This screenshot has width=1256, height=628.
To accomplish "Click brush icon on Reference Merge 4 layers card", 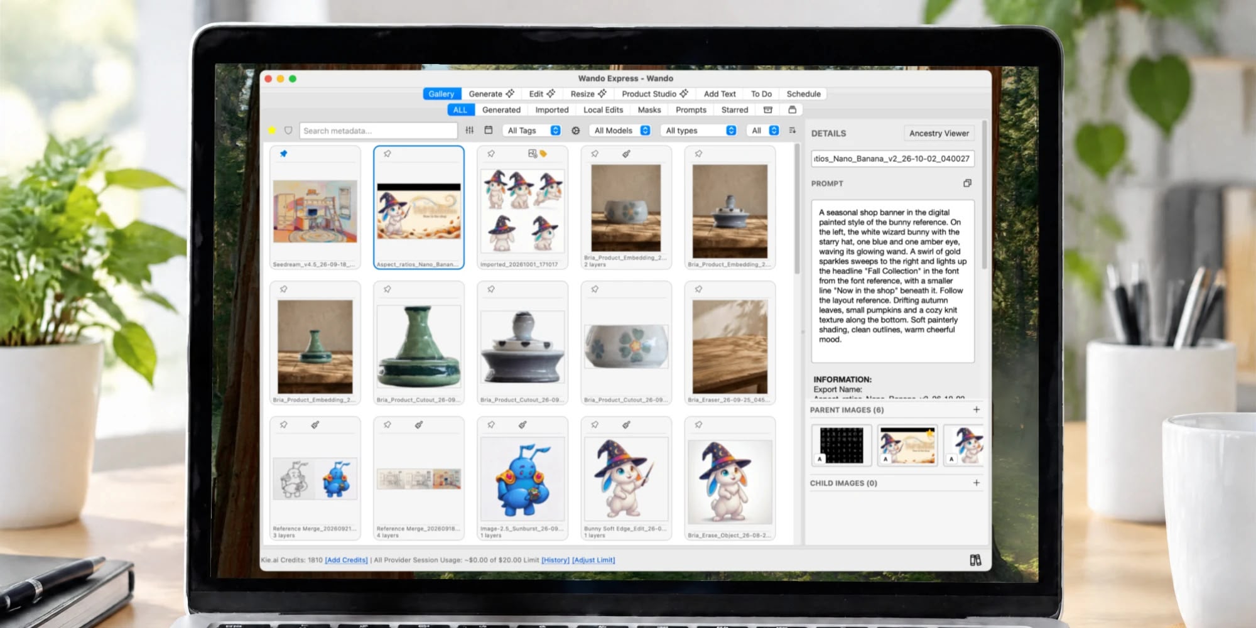I will [x=419, y=425].
